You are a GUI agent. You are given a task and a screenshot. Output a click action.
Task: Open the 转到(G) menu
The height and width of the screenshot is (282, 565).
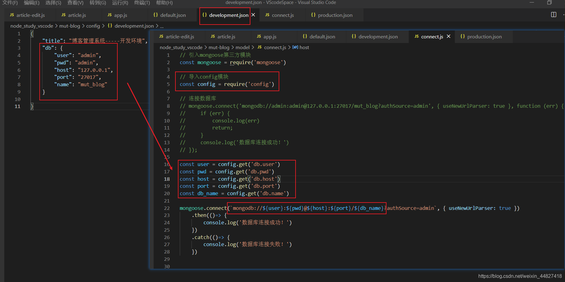coord(98,3)
